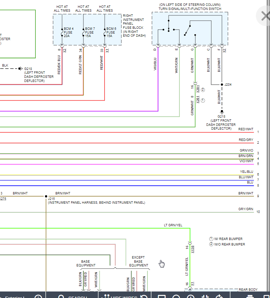Open X2 connector link below BCM 4 fuse
Screen dimensions: 270x298
click(x=65, y=50)
